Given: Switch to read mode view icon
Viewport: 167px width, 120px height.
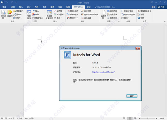Looking at the screenshot, I should point(124,118).
